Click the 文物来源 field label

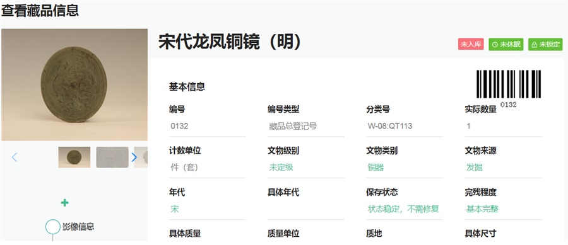click(480, 151)
